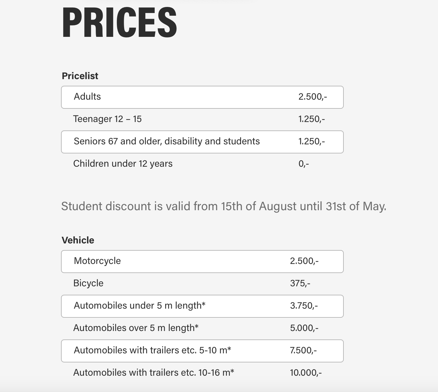This screenshot has height=392, width=438.
Task: Select the Pricelist section title
Action: click(80, 76)
